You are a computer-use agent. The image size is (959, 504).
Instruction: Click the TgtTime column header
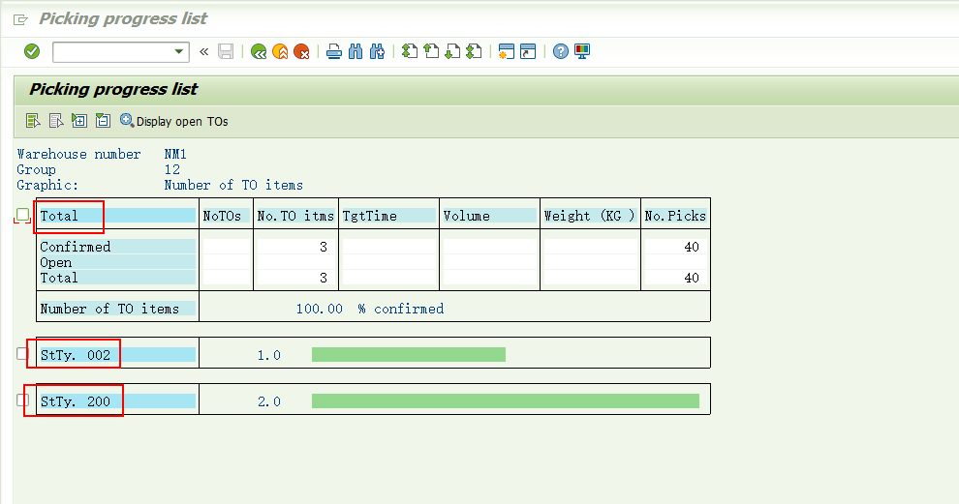click(388, 216)
